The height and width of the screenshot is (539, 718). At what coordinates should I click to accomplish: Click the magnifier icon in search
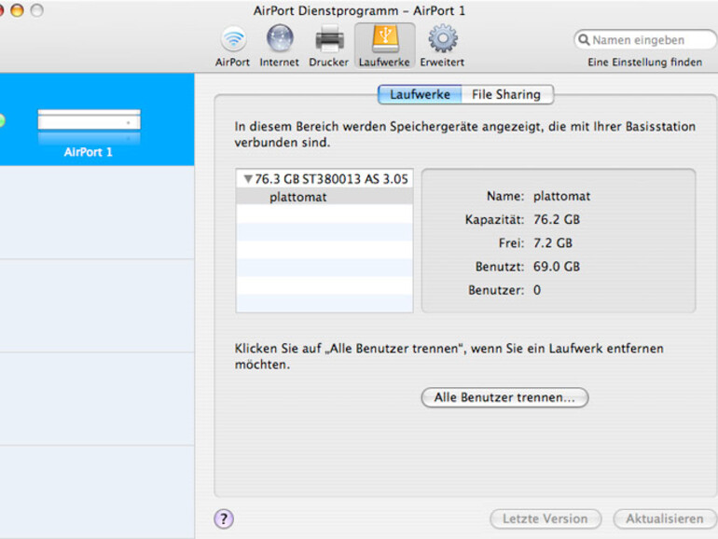(x=584, y=40)
